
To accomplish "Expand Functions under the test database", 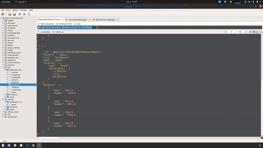I will tap(5, 95).
